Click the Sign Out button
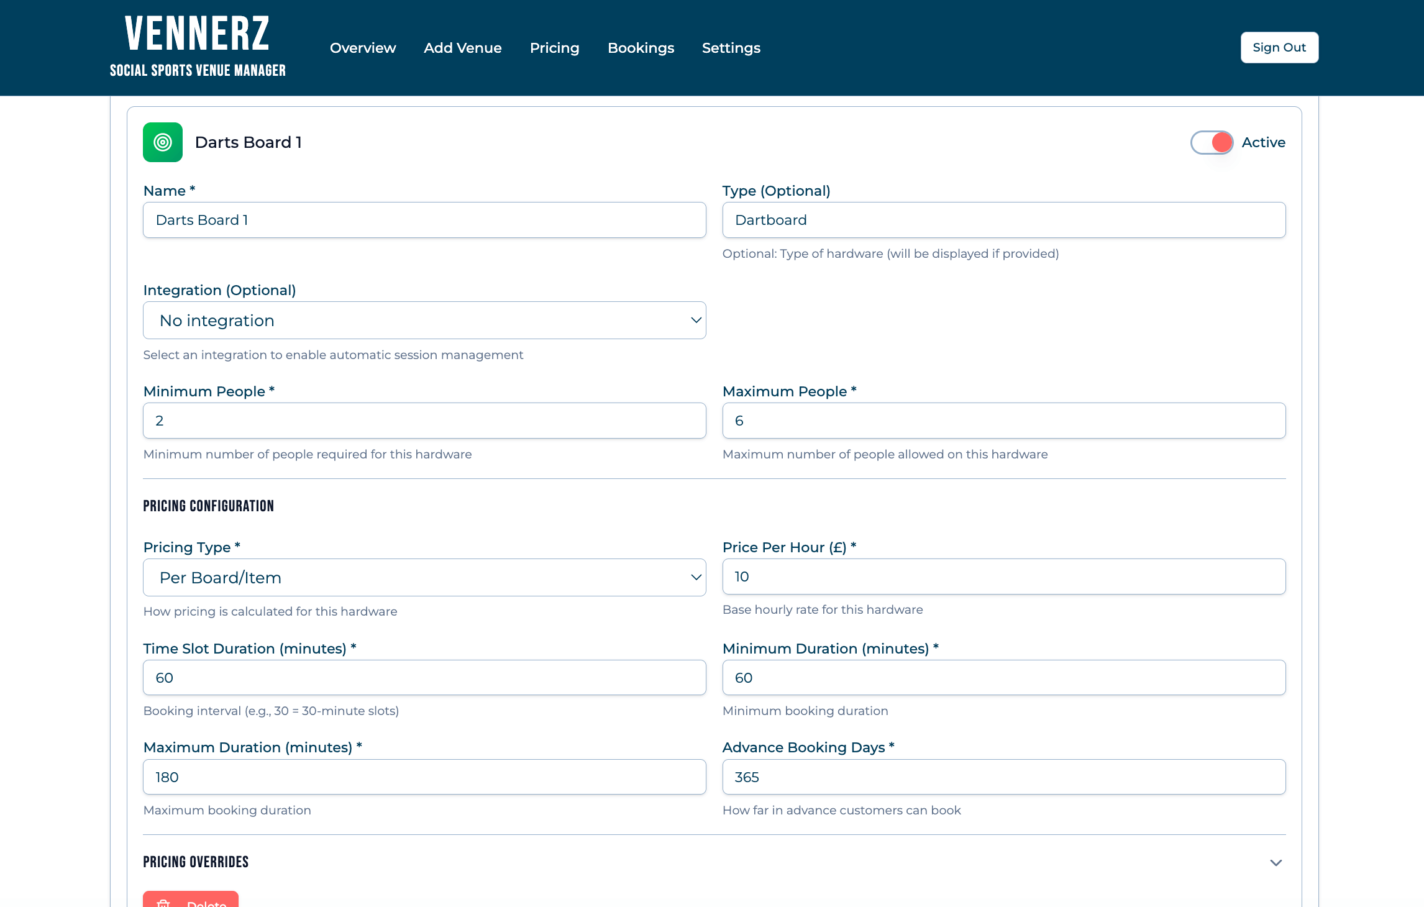The image size is (1424, 907). (x=1279, y=47)
